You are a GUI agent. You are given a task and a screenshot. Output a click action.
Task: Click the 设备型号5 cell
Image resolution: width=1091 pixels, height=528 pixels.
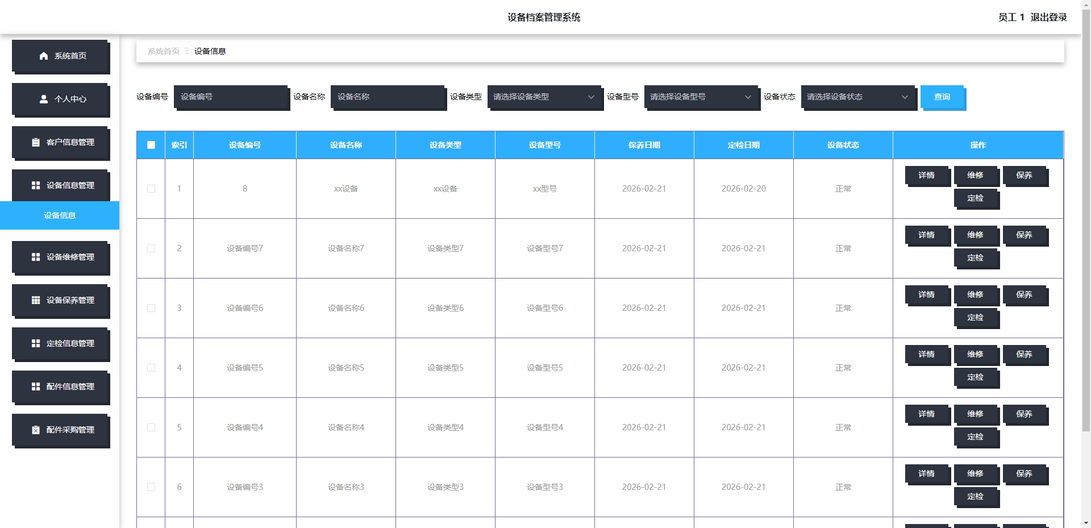545,368
